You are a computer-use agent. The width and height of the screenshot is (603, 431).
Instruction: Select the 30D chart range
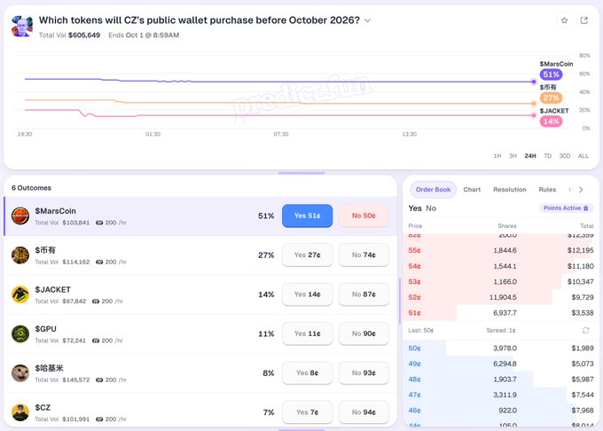pos(565,156)
